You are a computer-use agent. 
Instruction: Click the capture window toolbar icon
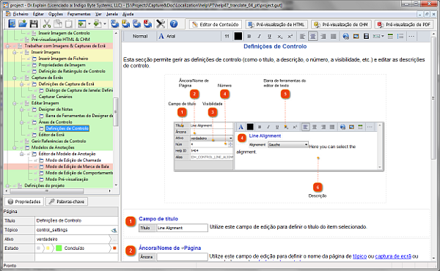click(82, 24)
